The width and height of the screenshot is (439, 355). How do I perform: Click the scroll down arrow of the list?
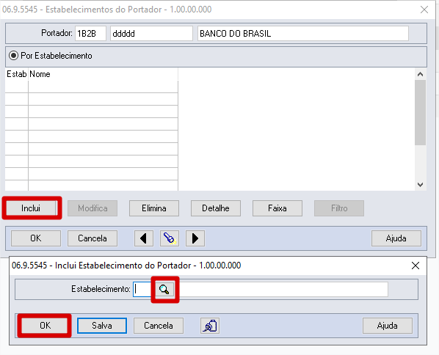[420, 185]
